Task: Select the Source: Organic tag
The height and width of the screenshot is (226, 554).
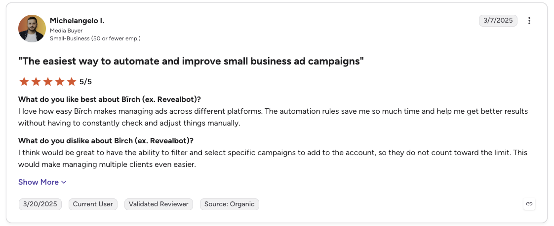Action: coord(229,204)
